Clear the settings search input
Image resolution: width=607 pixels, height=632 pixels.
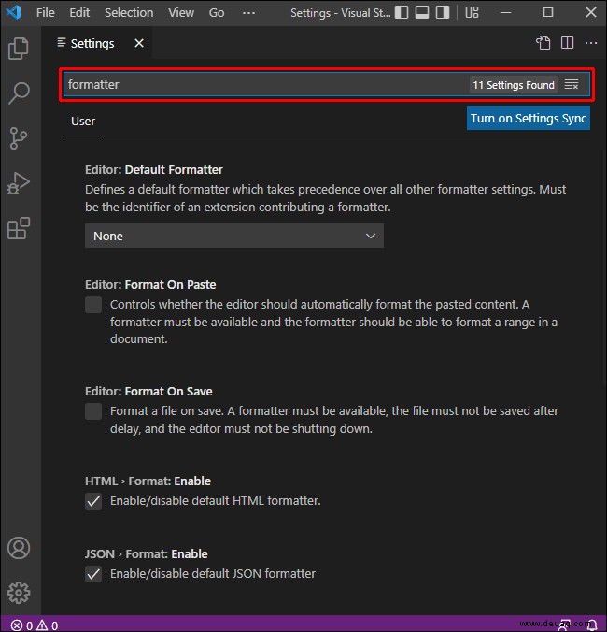pyautogui.click(x=572, y=85)
